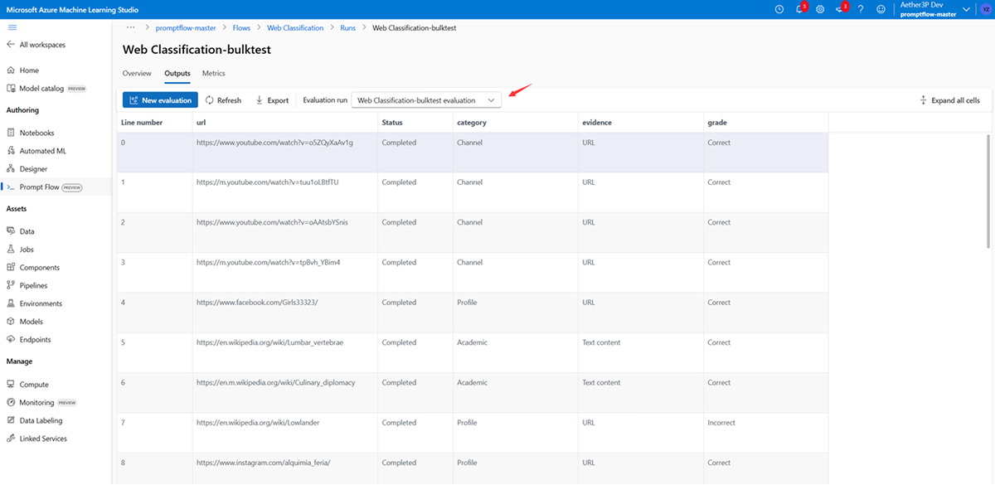Click the Components icon
The width and height of the screenshot is (995, 485).
coord(12,268)
